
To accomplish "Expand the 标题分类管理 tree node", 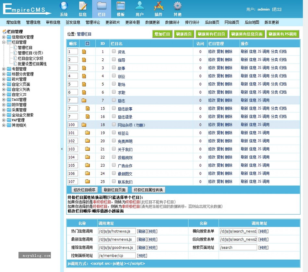I will pos(4,74).
